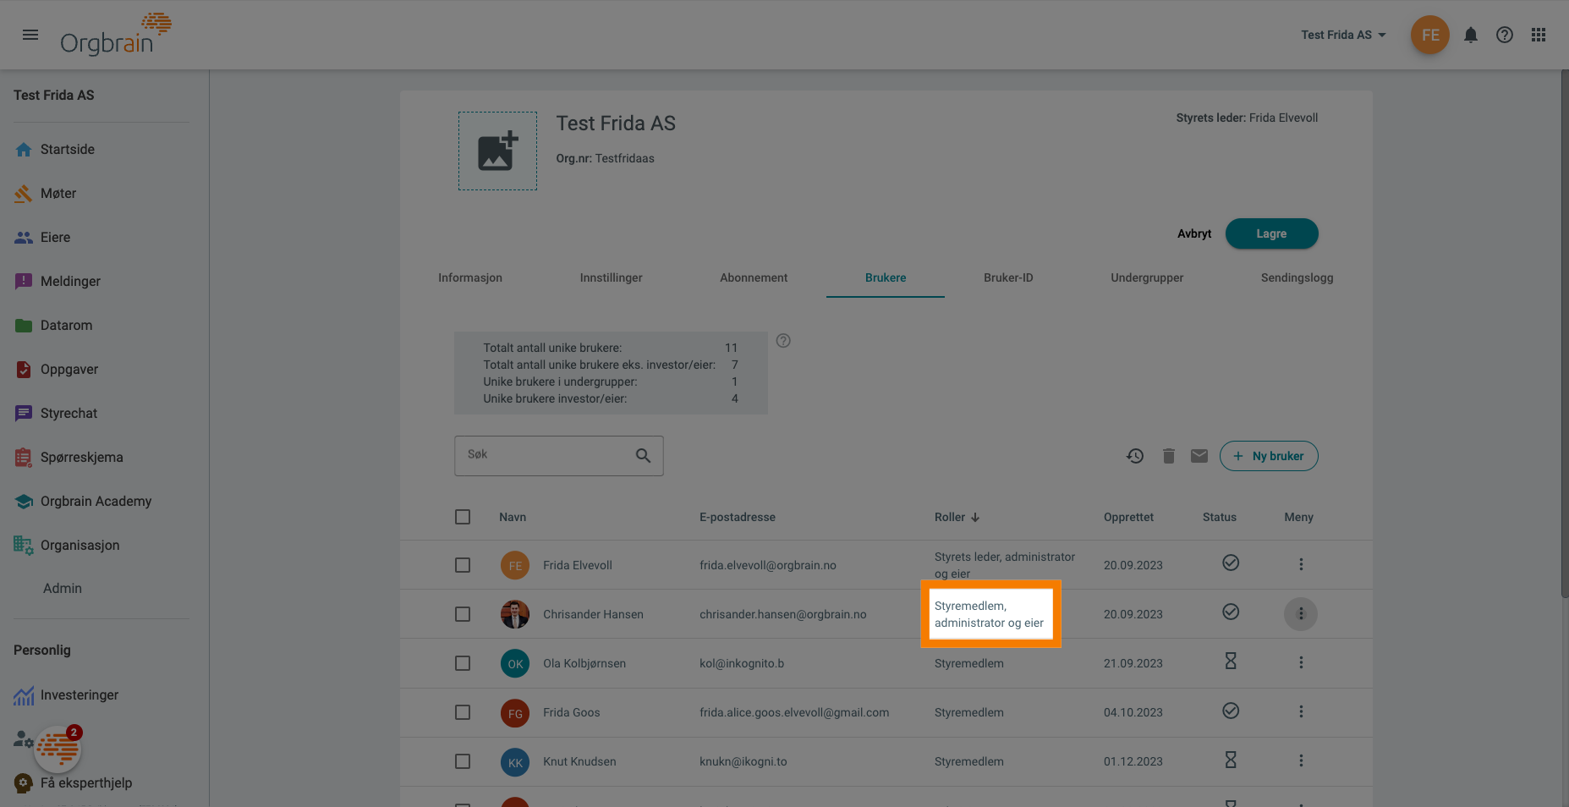
Task: Go to Startside in sidebar
Action: pos(55,150)
